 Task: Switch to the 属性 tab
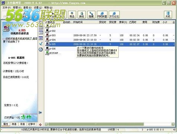point(6,124)
